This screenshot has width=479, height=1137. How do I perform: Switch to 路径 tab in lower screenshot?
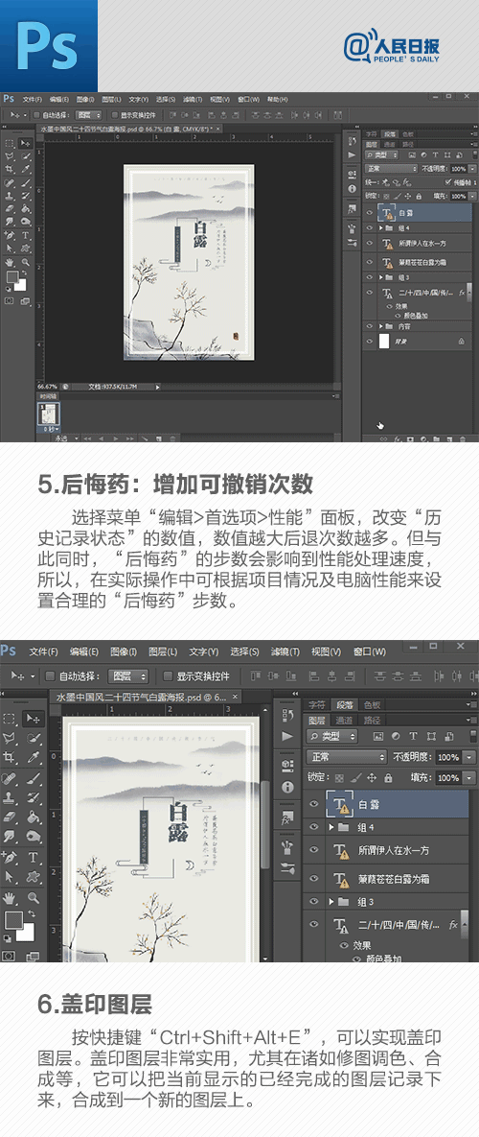(x=371, y=720)
